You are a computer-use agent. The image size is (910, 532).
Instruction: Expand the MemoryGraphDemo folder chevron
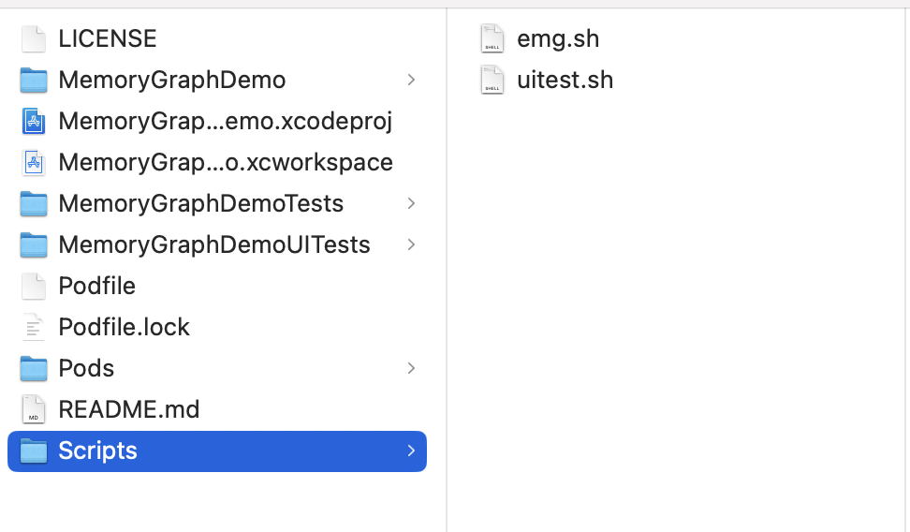click(411, 80)
